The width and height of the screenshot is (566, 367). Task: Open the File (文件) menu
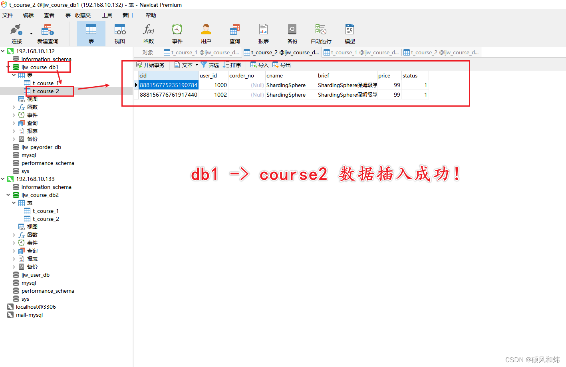(x=8, y=15)
